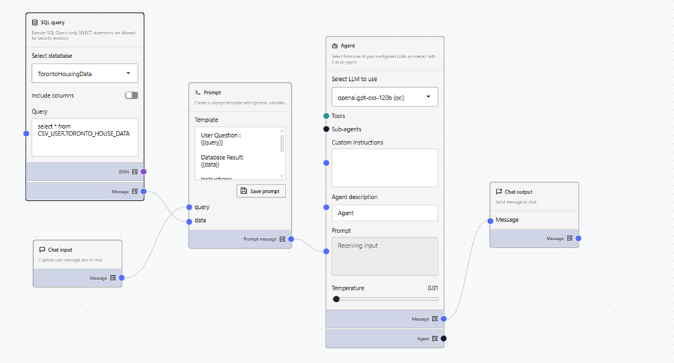This screenshot has width=674, height=363.
Task: Edit the Agent description field
Action: [384, 213]
